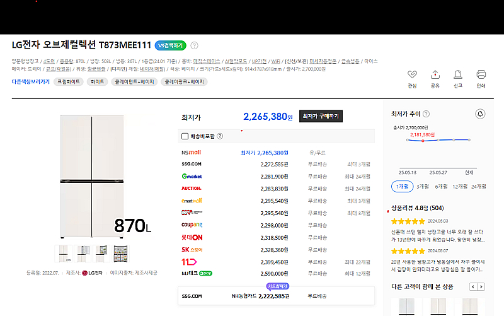504x316 pixels.
Task: Select the third product thumbnail image
Action: 101,254
